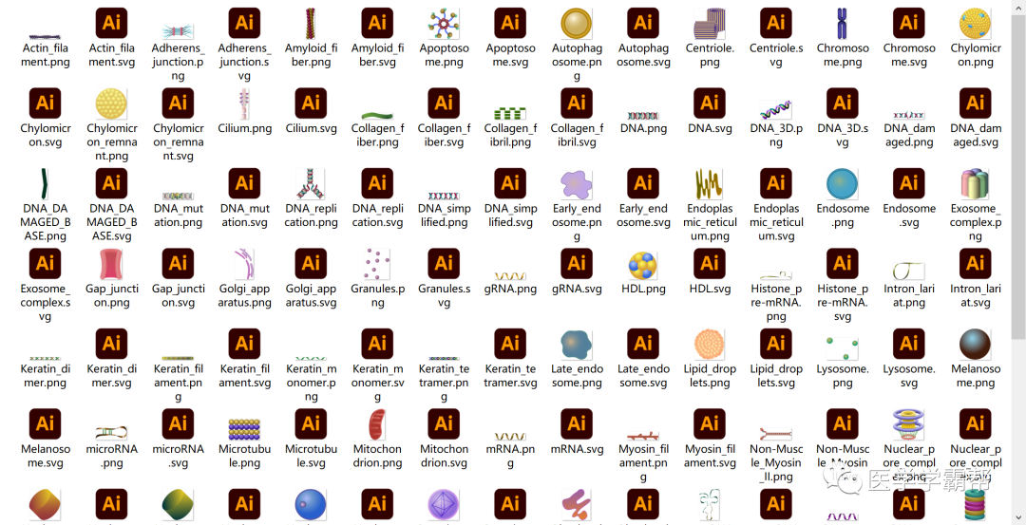
Task: Select the Lysosome.png file icon
Action: pos(843,348)
